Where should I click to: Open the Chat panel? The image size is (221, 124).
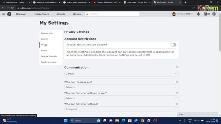(198, 114)
